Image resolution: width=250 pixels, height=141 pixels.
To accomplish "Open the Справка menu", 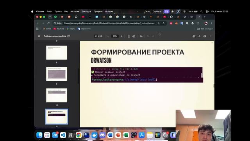I will pos(157,11).
